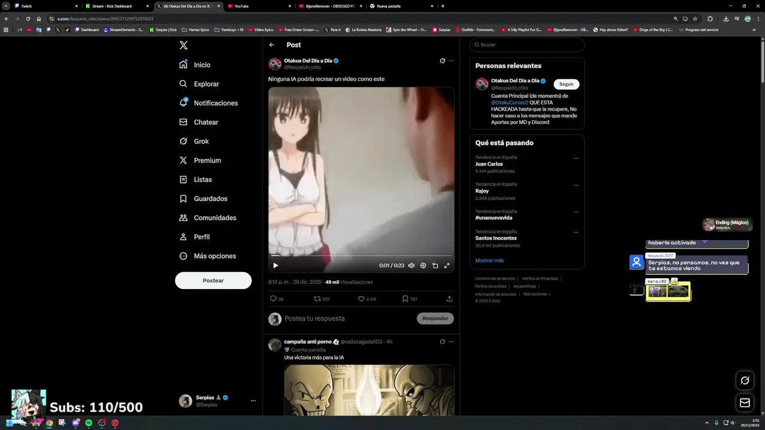Open Spotify from taskbar
Viewport: 765px width, 430px height.
pos(88,423)
